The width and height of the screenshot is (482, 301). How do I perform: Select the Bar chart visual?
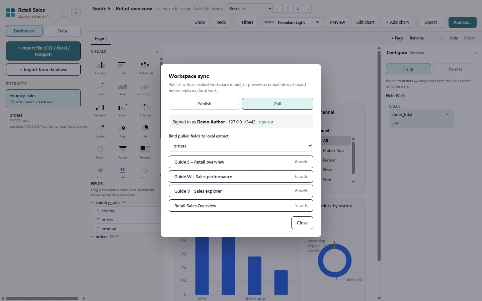(123, 68)
